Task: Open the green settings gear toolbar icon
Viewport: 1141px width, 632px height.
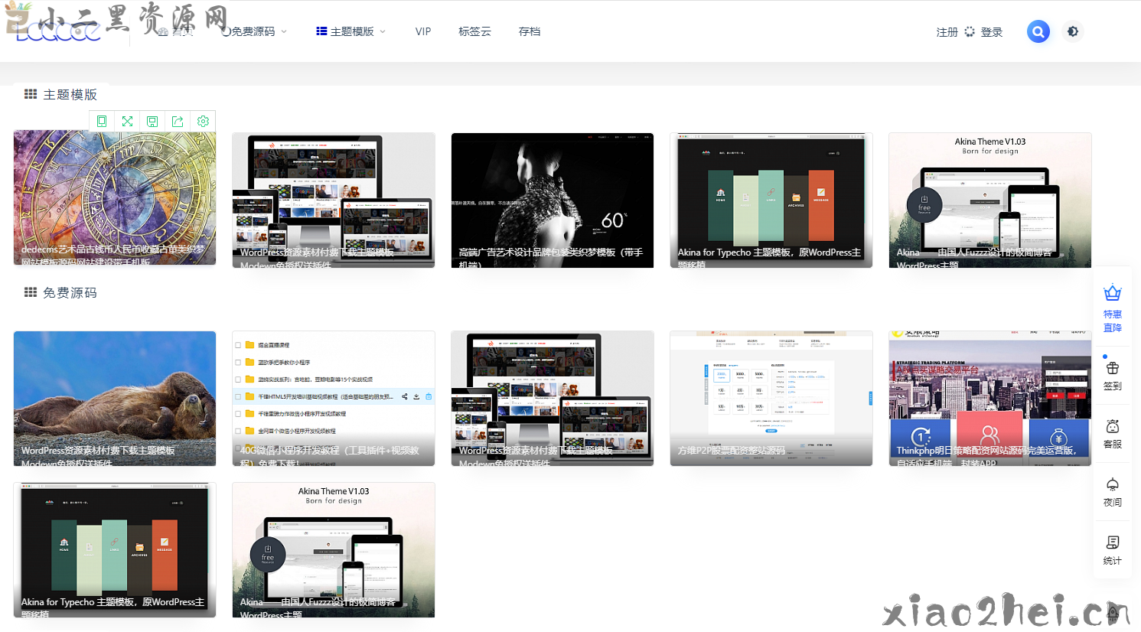Action: pos(203,121)
